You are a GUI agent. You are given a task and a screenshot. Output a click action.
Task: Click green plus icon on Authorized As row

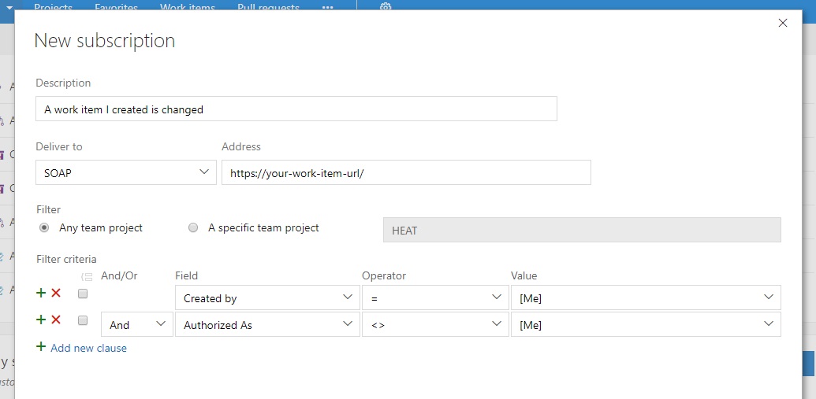(x=41, y=320)
